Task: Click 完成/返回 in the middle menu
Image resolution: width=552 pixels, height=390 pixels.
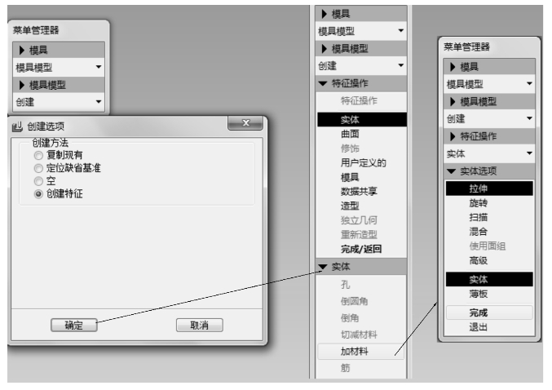Action: point(362,249)
